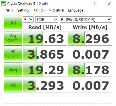Click the CrystalDiskMark title bar icon

(x=3, y=4)
